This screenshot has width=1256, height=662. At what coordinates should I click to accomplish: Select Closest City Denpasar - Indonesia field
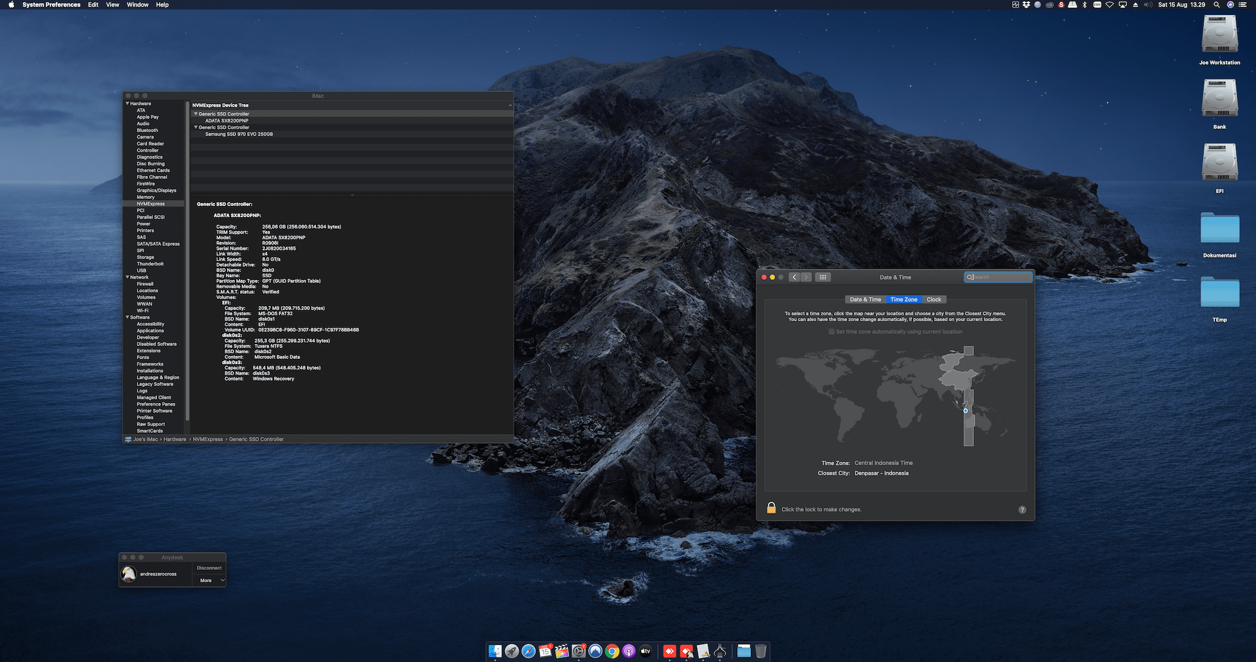tap(881, 473)
